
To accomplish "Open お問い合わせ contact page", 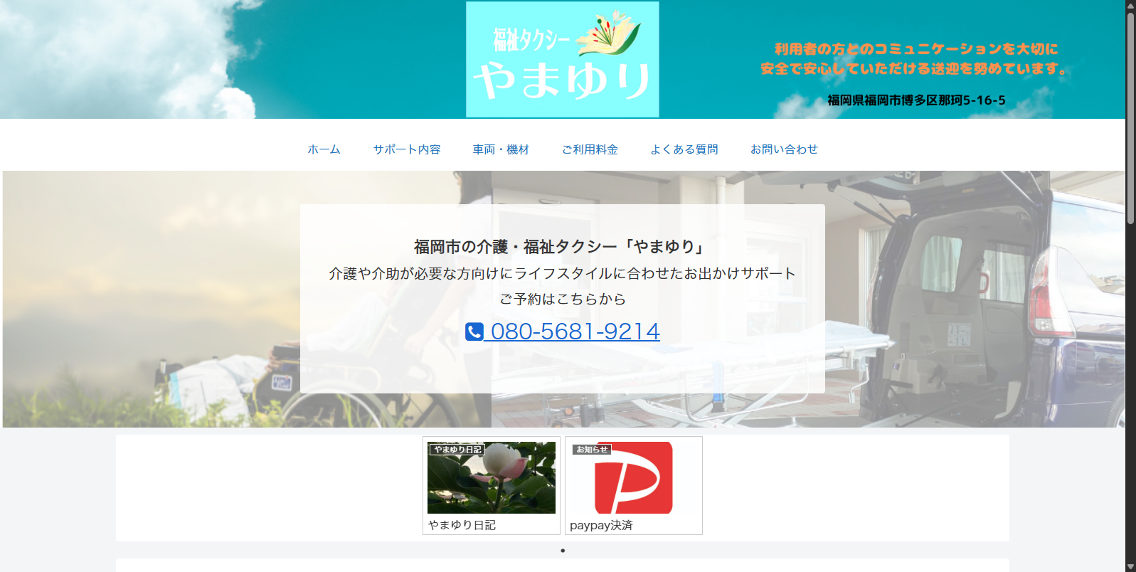I will pyautogui.click(x=784, y=149).
